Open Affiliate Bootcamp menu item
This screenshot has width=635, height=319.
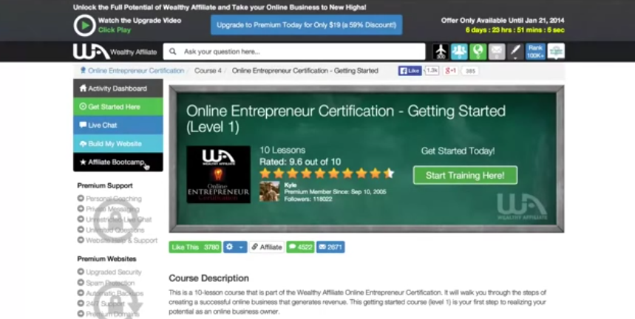(118, 162)
